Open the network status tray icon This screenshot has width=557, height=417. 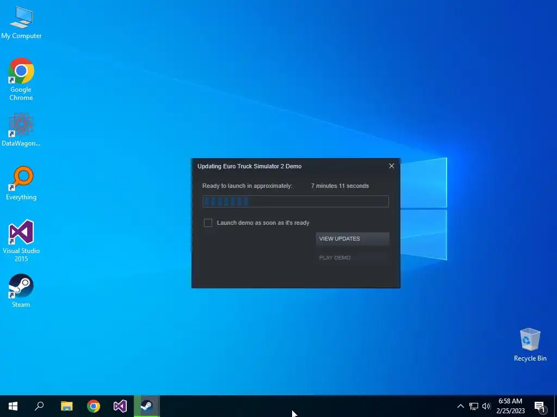pyautogui.click(x=474, y=406)
